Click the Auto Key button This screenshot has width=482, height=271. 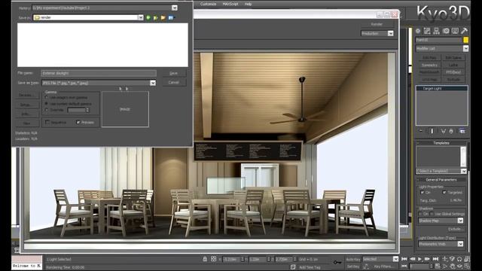pos(353,259)
